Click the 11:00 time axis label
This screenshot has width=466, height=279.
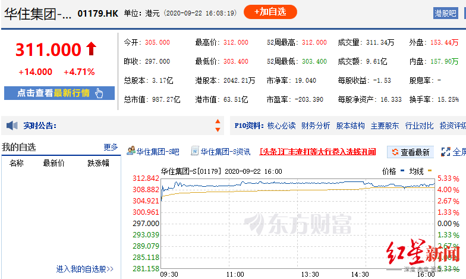(x=235, y=274)
